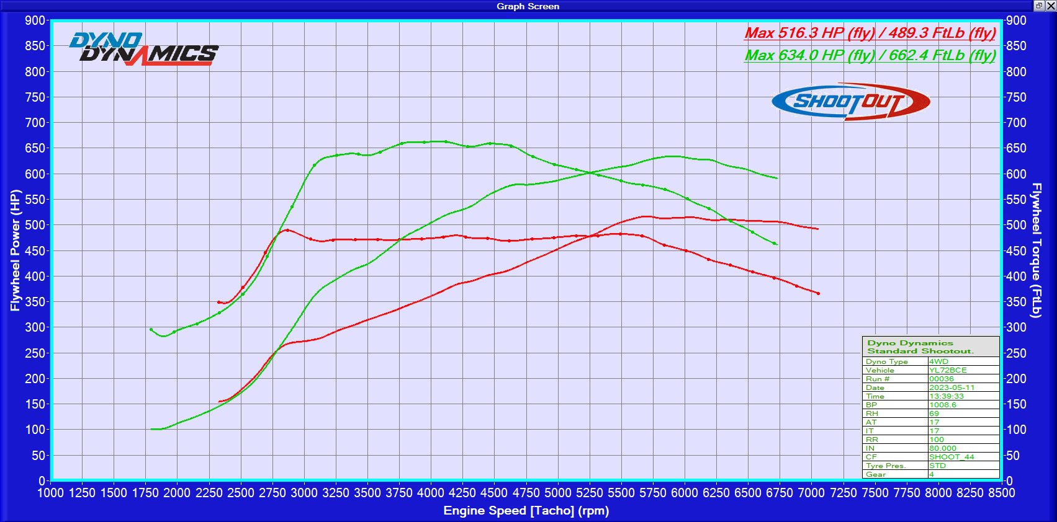Click the Shootout logo badge
Viewport: 1057px width, 522px height.
pos(850,102)
